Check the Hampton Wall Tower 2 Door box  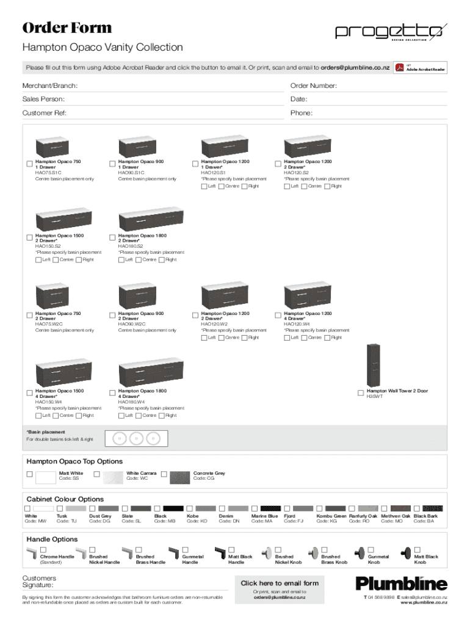(x=361, y=392)
